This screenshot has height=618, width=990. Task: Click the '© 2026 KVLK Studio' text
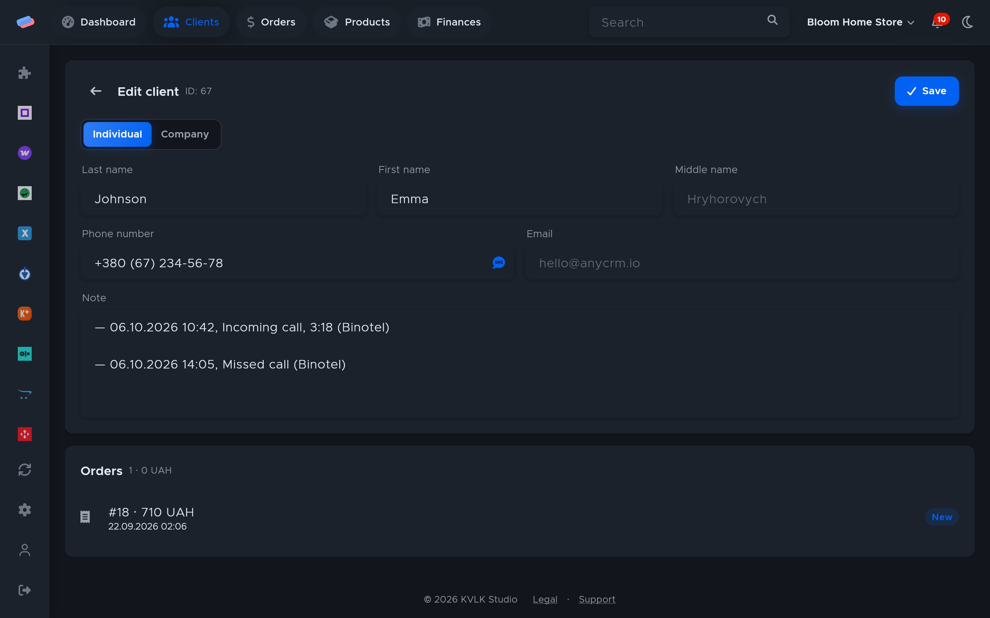tap(471, 599)
